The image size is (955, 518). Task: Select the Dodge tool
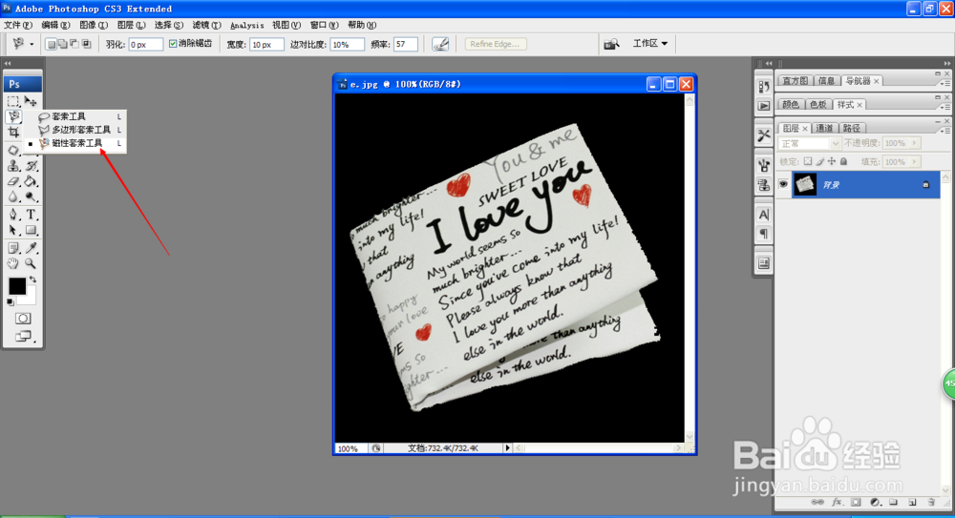click(31, 197)
